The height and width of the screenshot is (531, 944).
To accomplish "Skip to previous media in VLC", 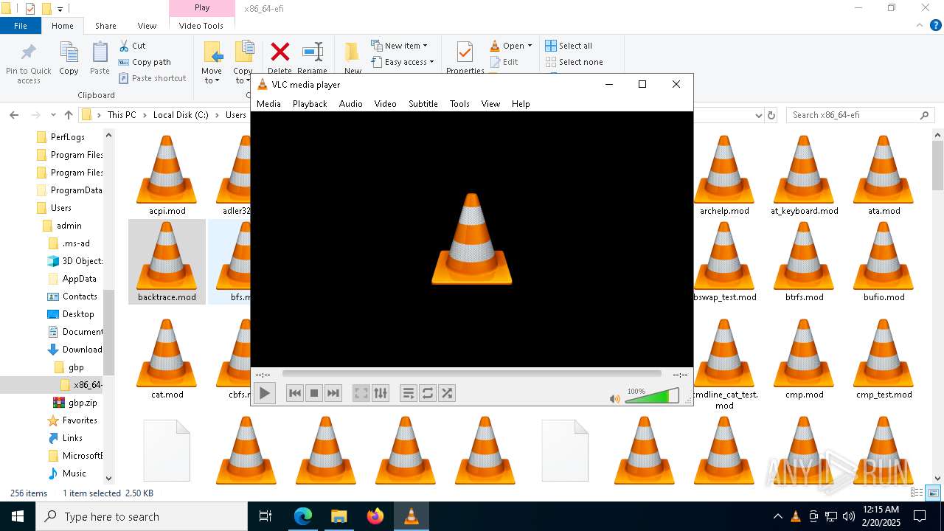I will [295, 393].
